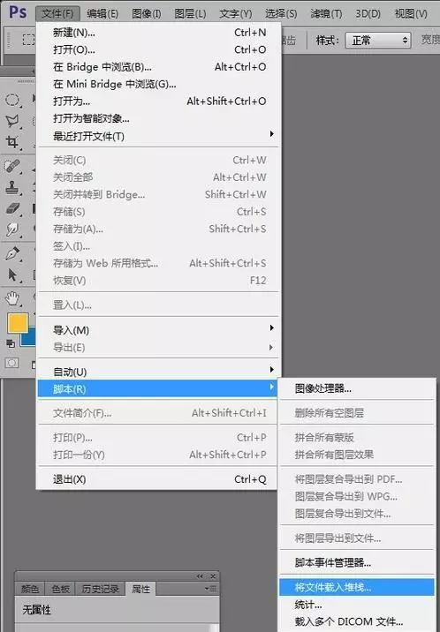Click the greyed 将图层复合导出到 PDF... entry
The image size is (440, 632).
(x=357, y=479)
